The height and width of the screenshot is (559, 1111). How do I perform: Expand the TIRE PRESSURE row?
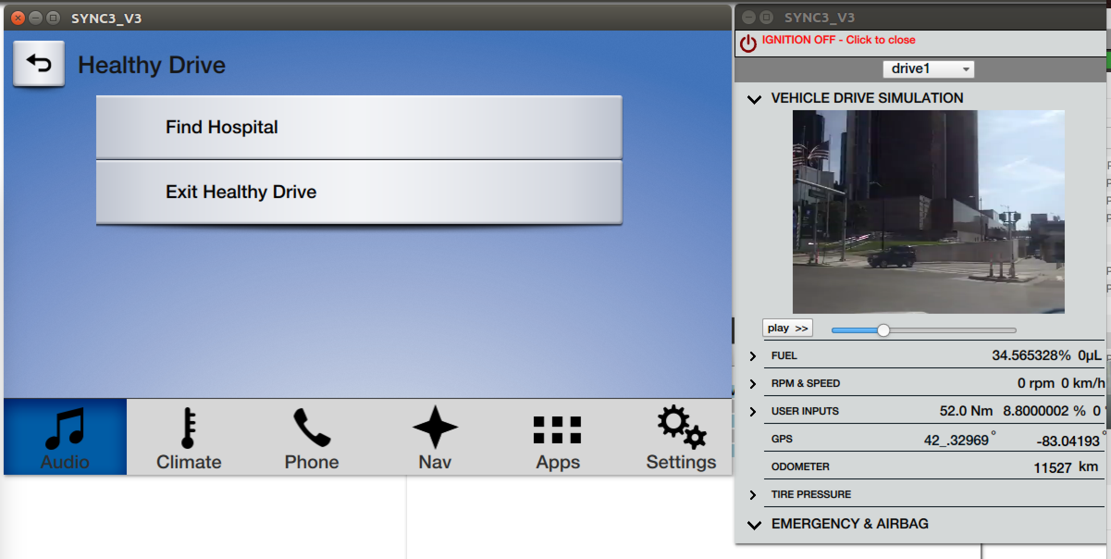pyautogui.click(x=753, y=495)
